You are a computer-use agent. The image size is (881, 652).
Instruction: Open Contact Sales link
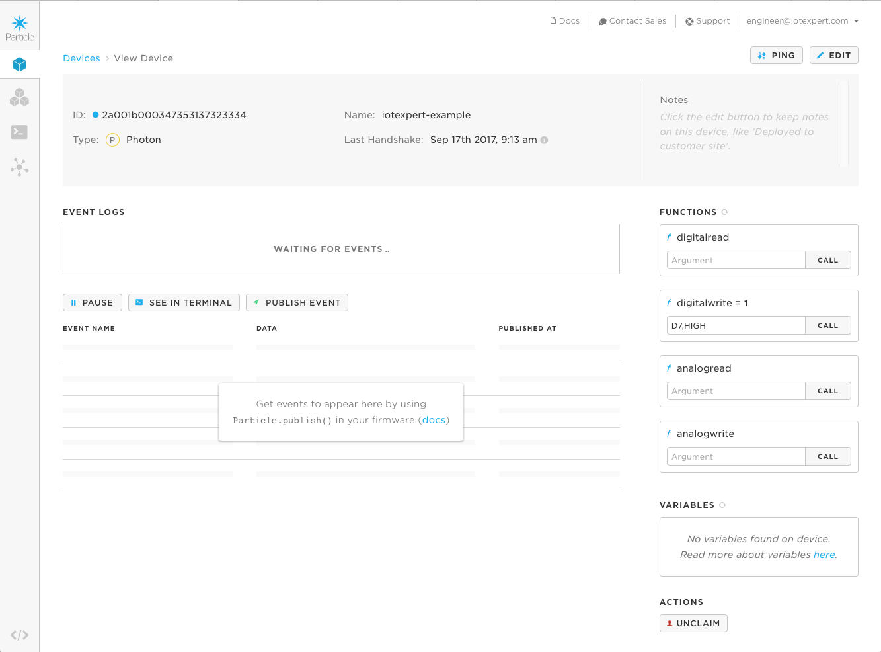pyautogui.click(x=632, y=21)
